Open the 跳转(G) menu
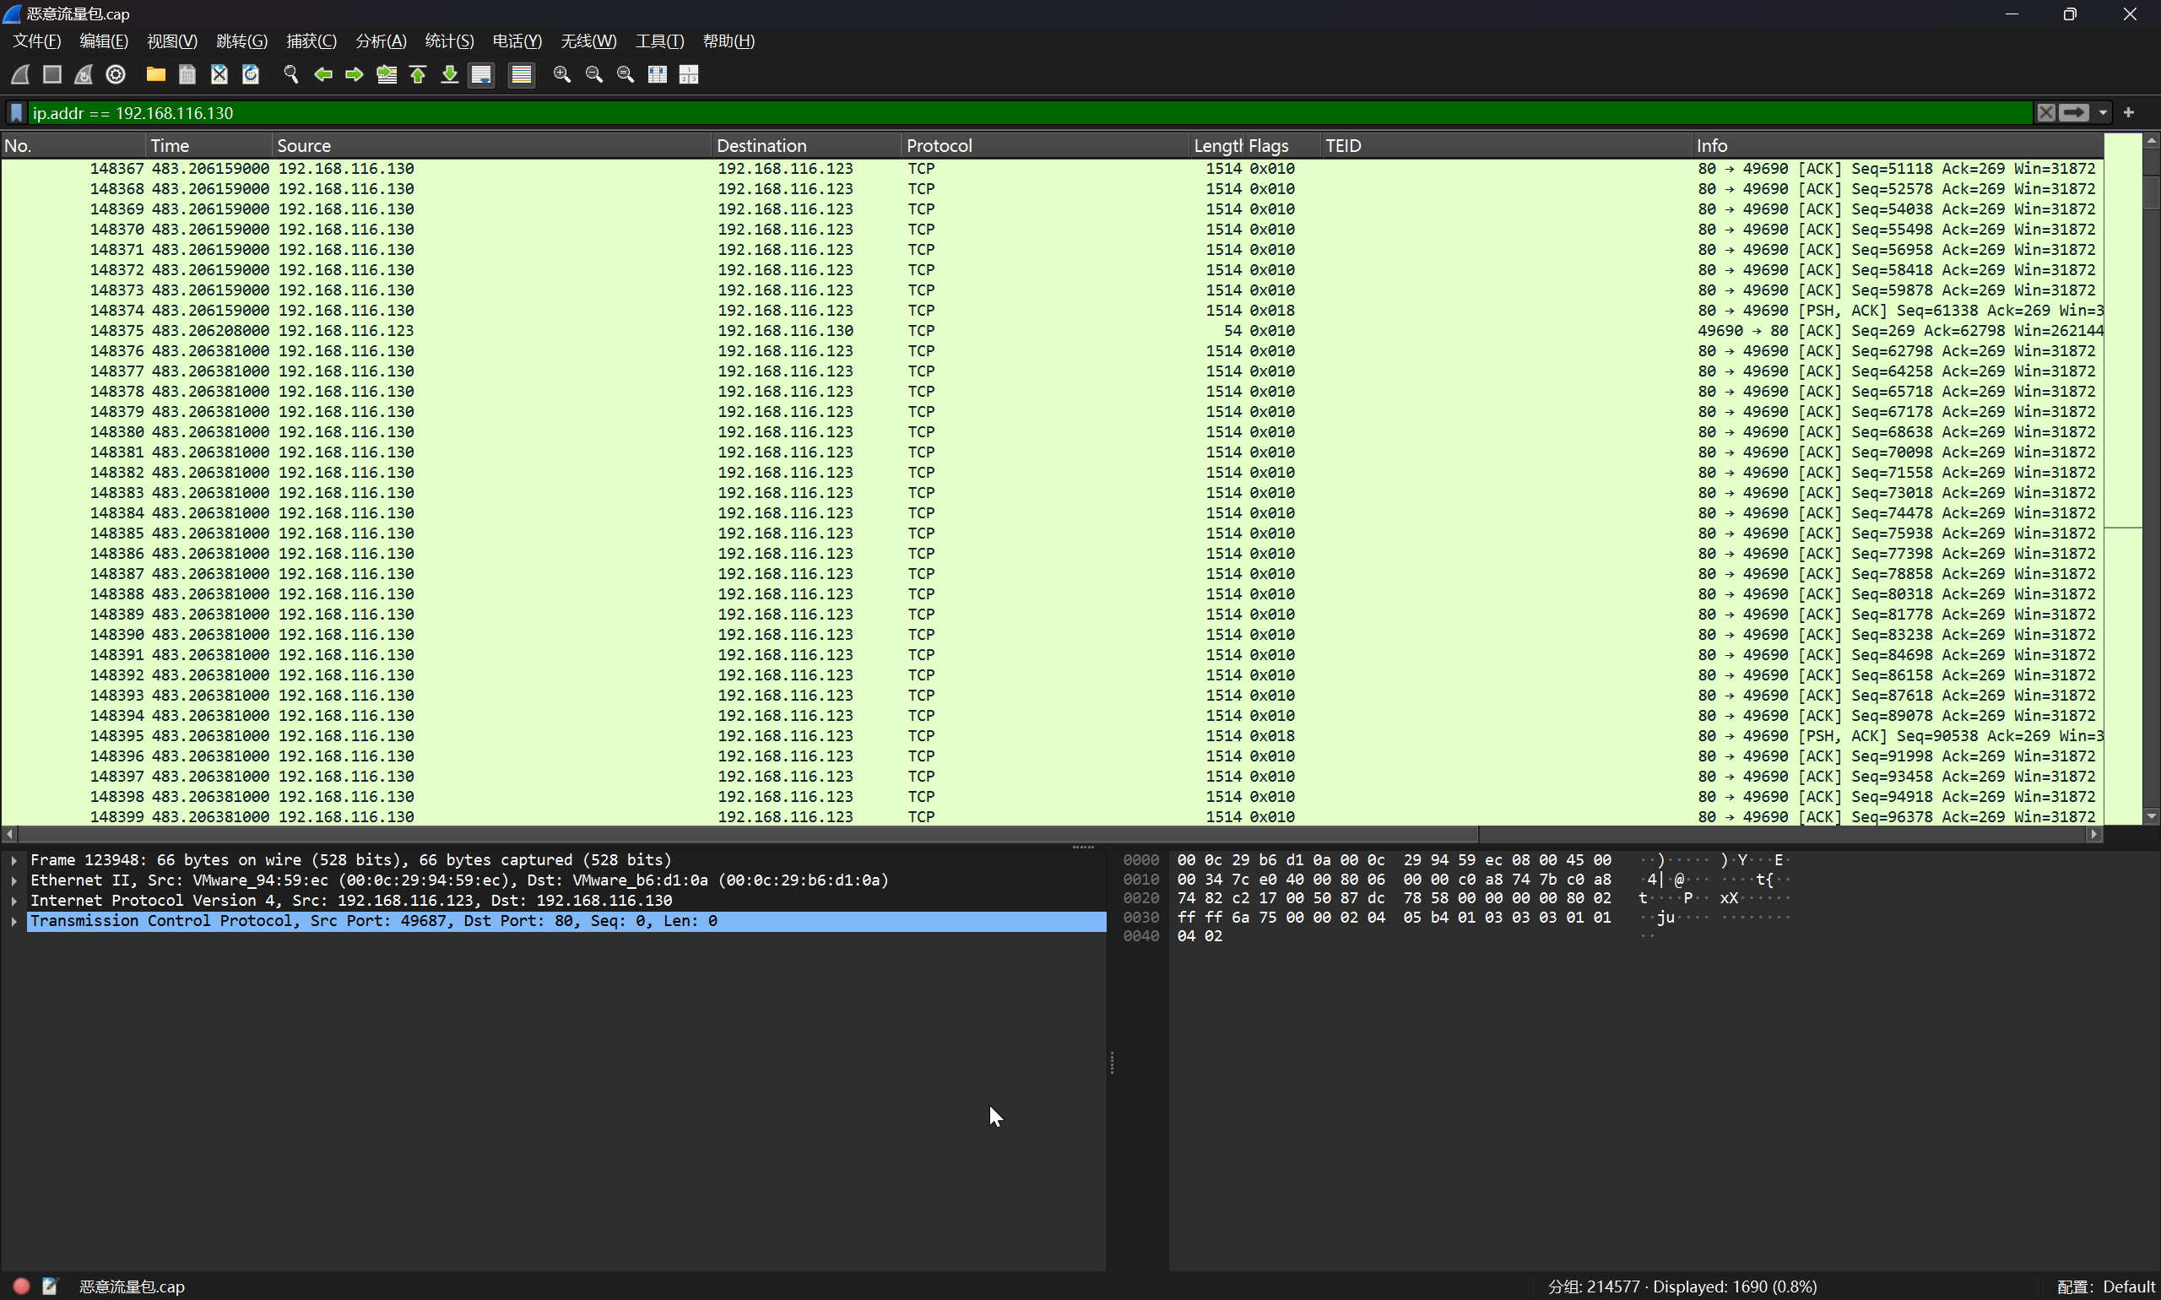2161x1300 pixels. [x=241, y=41]
